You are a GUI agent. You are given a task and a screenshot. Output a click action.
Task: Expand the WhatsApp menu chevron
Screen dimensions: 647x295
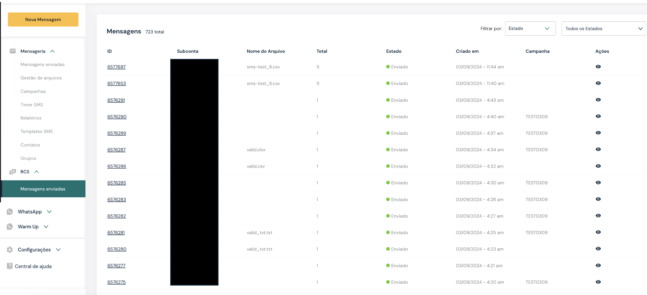(x=49, y=212)
